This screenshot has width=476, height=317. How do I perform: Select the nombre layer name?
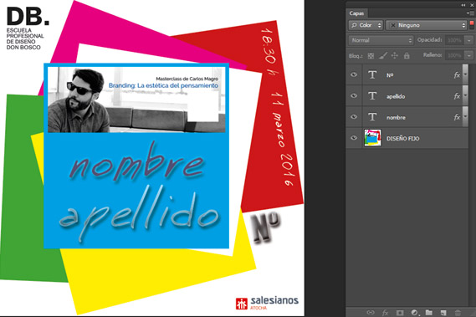point(396,117)
